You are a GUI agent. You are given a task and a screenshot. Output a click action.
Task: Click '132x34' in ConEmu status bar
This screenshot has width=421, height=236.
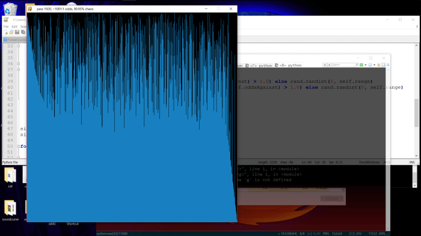[x=337, y=234]
